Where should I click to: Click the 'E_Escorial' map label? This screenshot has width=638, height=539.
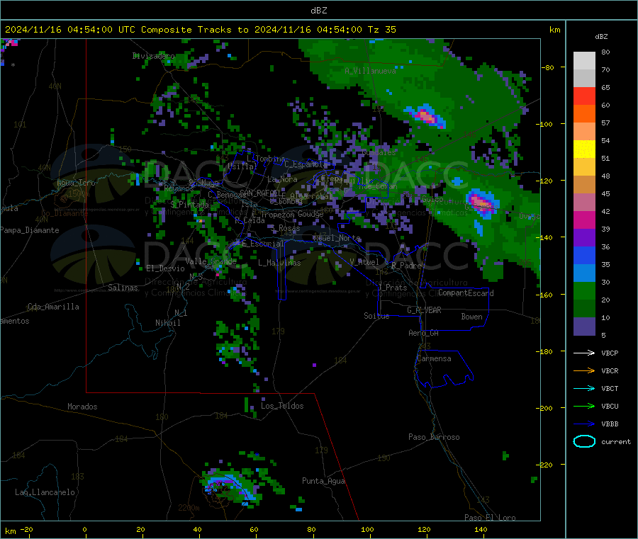point(262,244)
